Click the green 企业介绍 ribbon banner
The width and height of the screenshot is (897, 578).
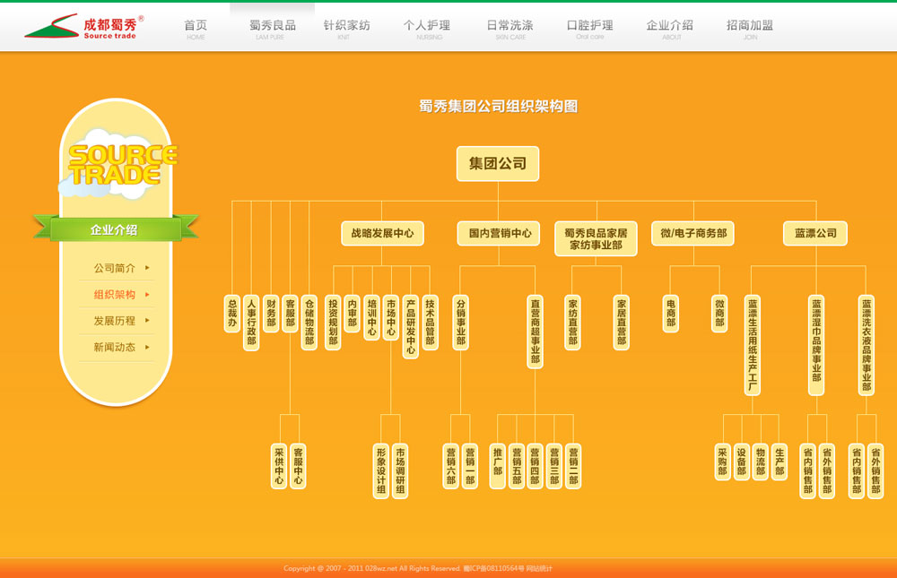[115, 230]
